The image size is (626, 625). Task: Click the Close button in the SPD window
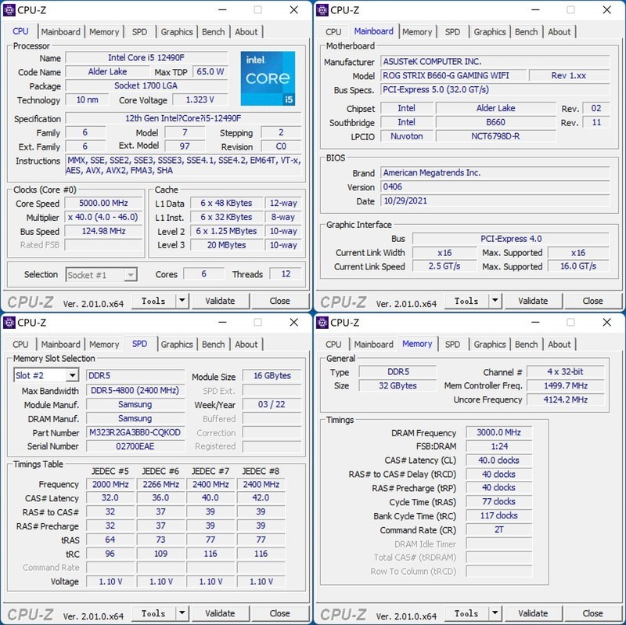tap(281, 612)
